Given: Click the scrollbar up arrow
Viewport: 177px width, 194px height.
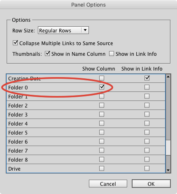Looking at the screenshot, I should 168,77.
